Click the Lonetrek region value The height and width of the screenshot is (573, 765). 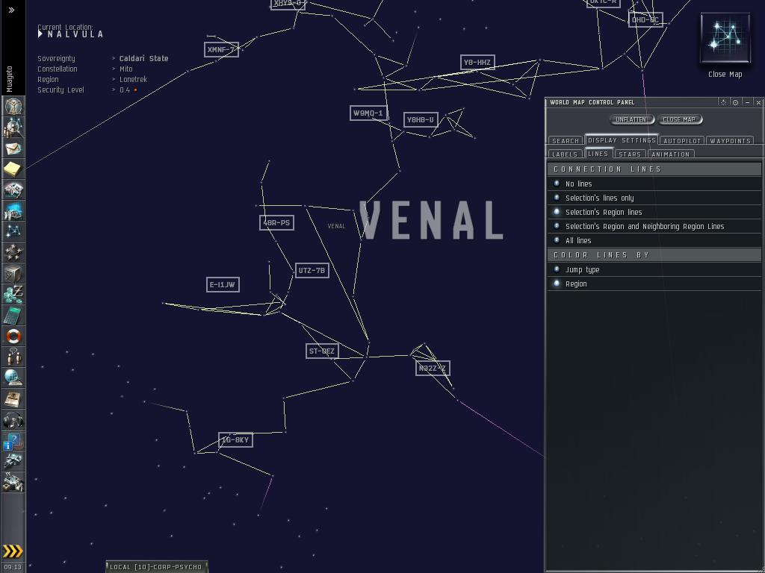[x=133, y=79]
